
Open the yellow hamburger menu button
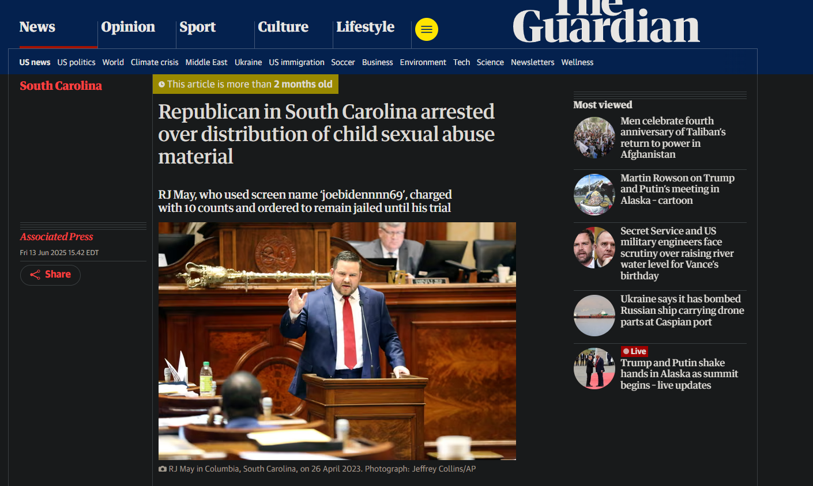427,29
